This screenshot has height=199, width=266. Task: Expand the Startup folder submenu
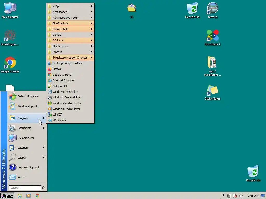click(70, 52)
